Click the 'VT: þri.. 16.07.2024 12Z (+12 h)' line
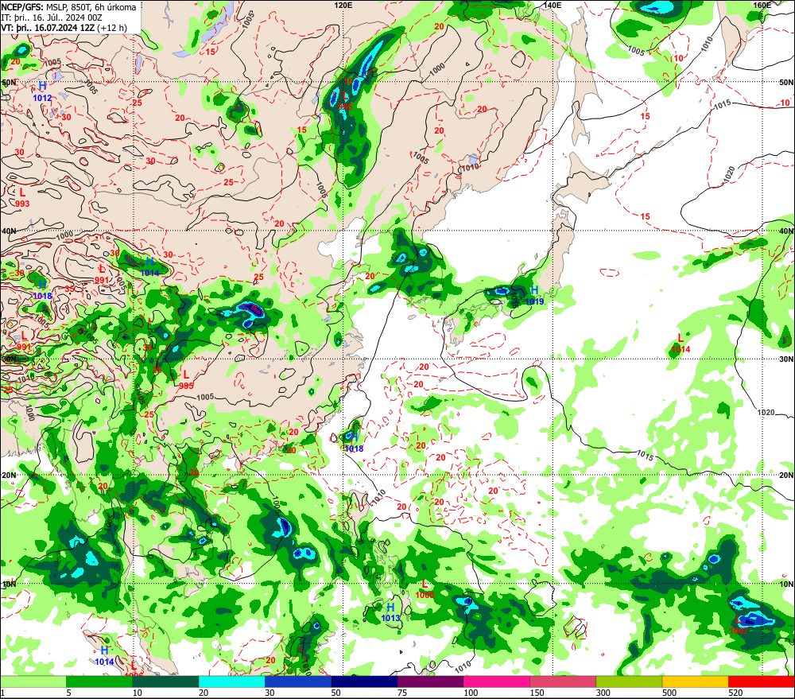 64,28
